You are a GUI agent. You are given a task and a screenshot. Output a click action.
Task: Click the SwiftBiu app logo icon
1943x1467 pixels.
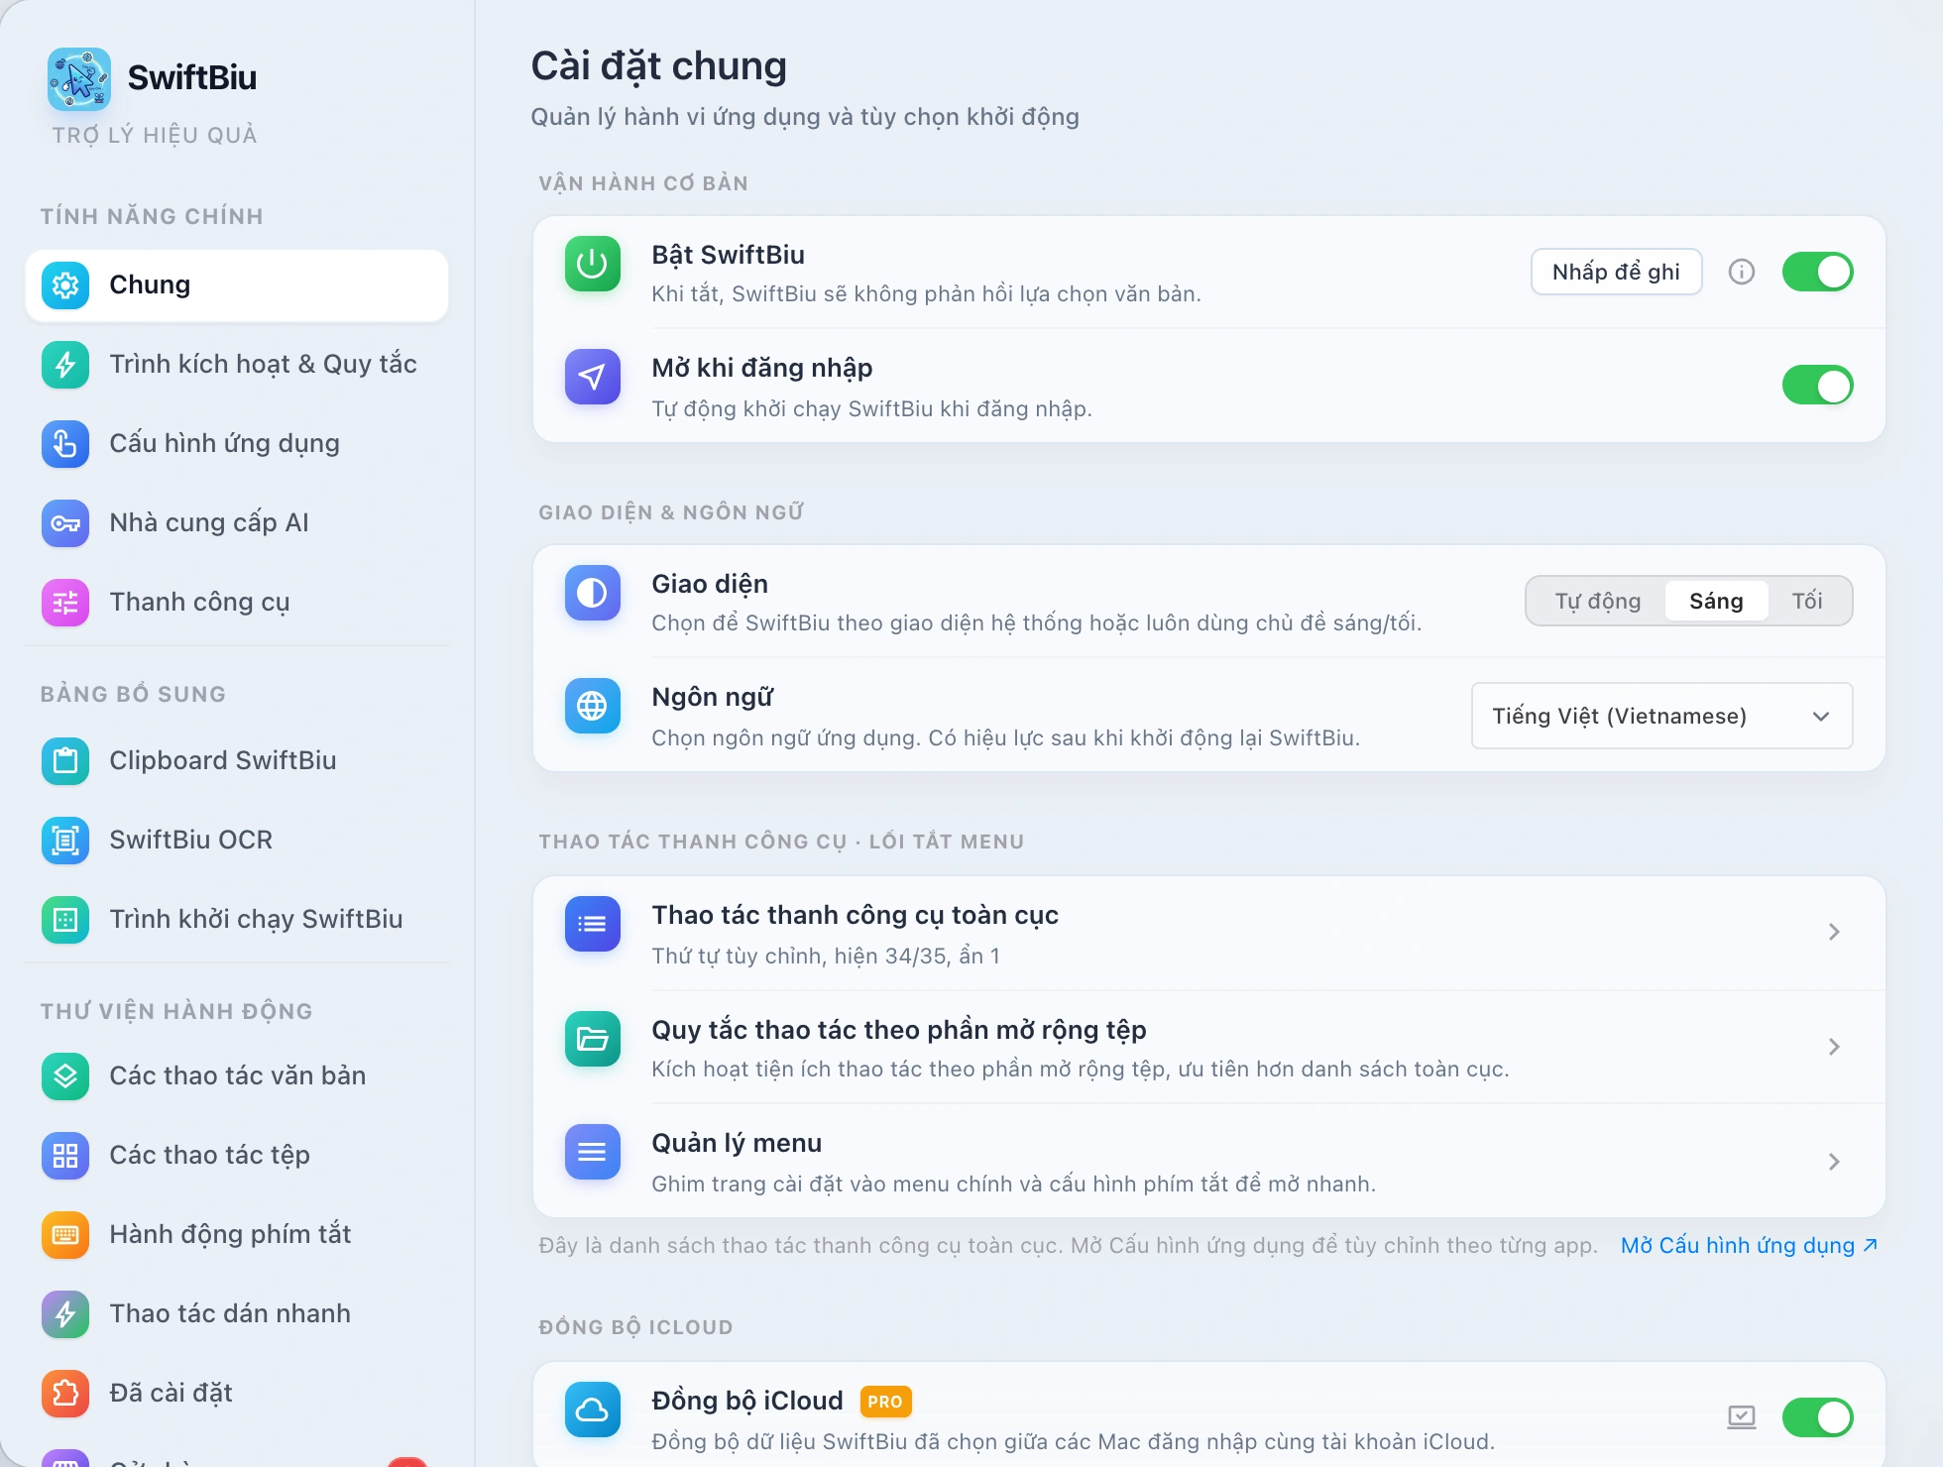pos(79,79)
